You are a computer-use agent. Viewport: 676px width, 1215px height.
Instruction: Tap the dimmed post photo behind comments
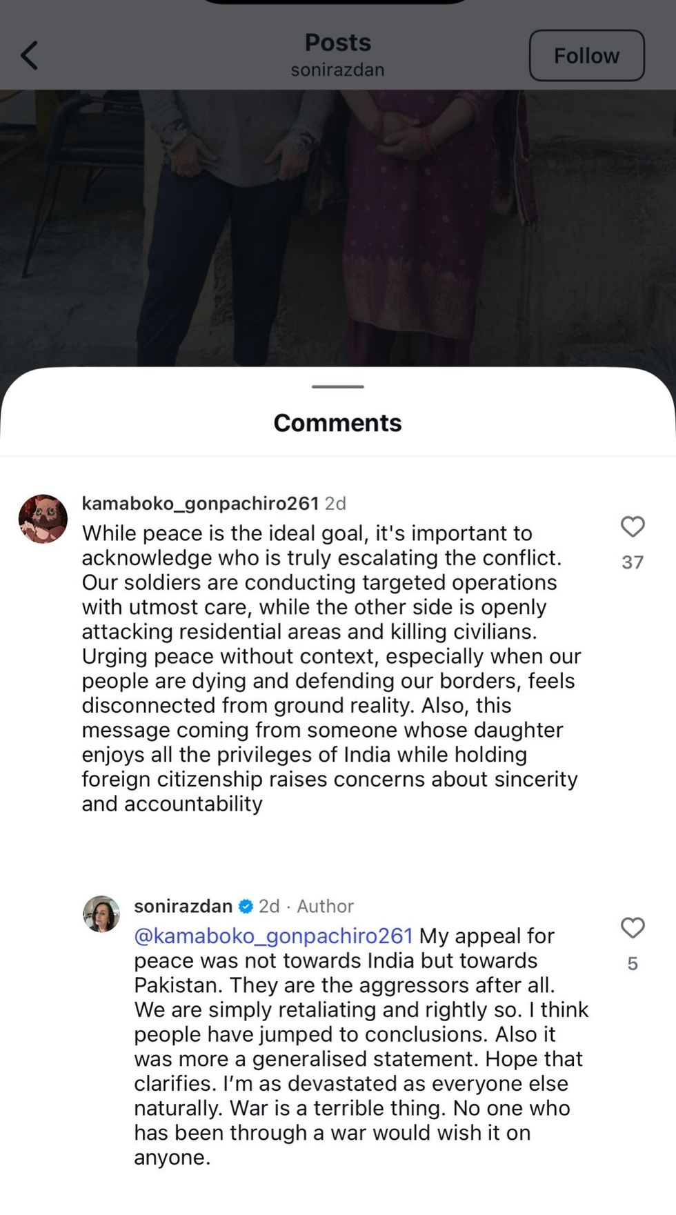point(337,228)
